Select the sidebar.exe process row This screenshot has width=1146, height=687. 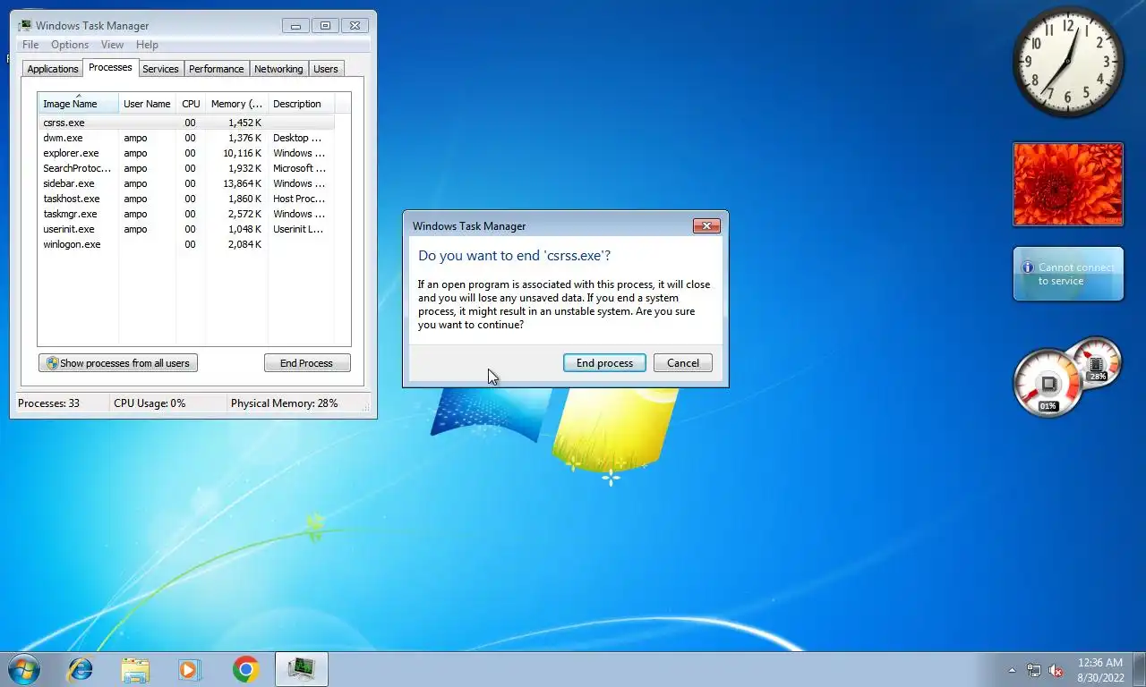pos(186,183)
